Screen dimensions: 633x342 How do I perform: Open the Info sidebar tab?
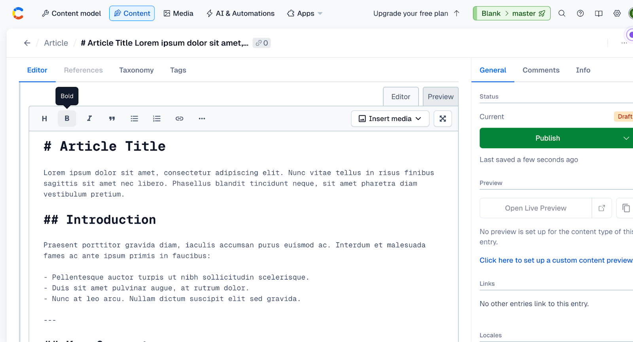(x=583, y=70)
